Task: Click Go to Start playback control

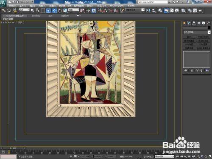Action: [177, 156]
